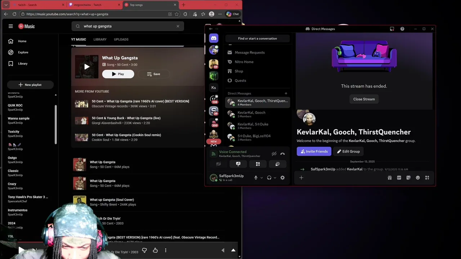The image size is (461, 259).
Task: Open Discord home icon in server list
Action: click(214, 38)
